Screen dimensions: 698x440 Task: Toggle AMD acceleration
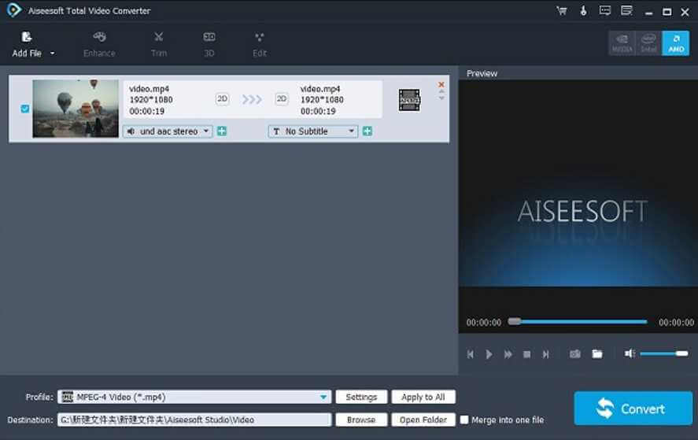coord(676,43)
